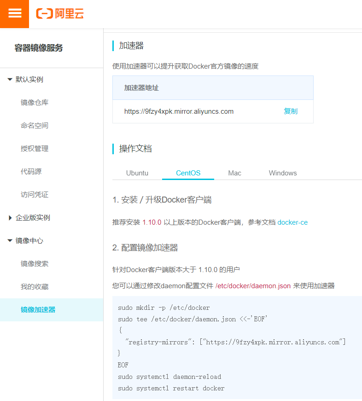Open 我的收藏 in sidebar

coord(35,287)
